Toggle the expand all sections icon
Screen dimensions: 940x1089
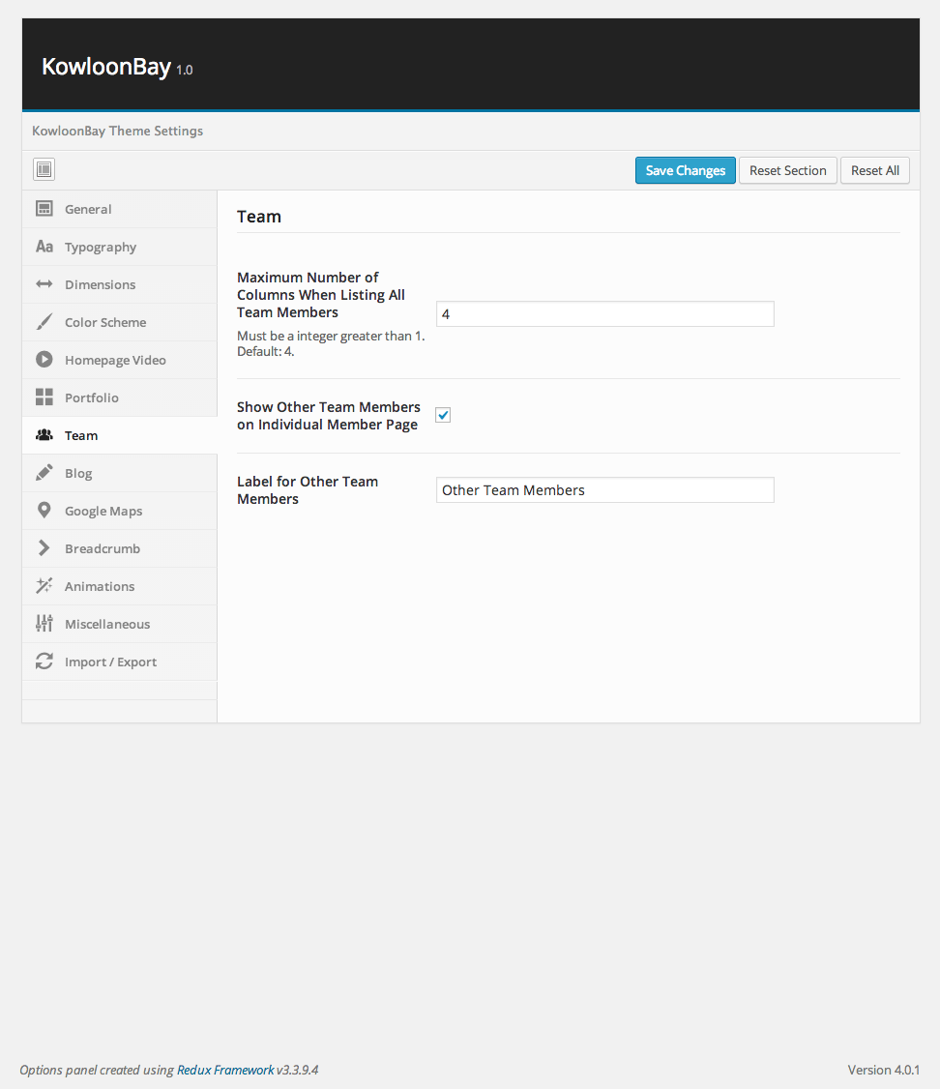[x=44, y=170]
